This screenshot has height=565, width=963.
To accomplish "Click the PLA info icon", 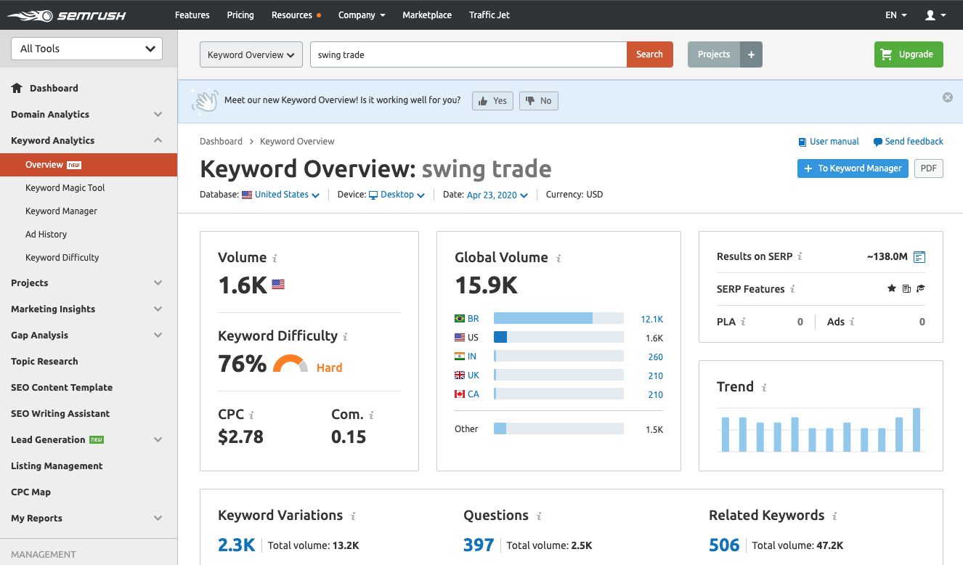I will [743, 322].
